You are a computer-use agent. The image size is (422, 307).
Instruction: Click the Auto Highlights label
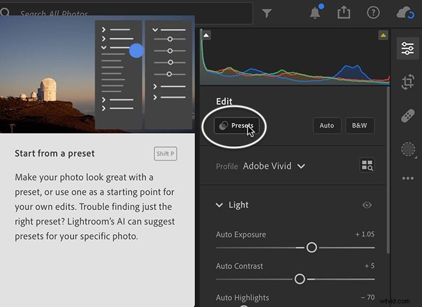coord(242,297)
